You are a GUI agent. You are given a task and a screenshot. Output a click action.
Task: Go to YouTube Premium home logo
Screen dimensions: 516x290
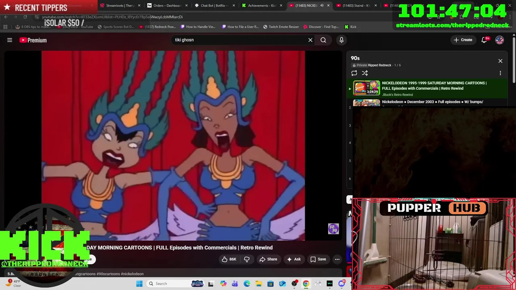coord(33,40)
